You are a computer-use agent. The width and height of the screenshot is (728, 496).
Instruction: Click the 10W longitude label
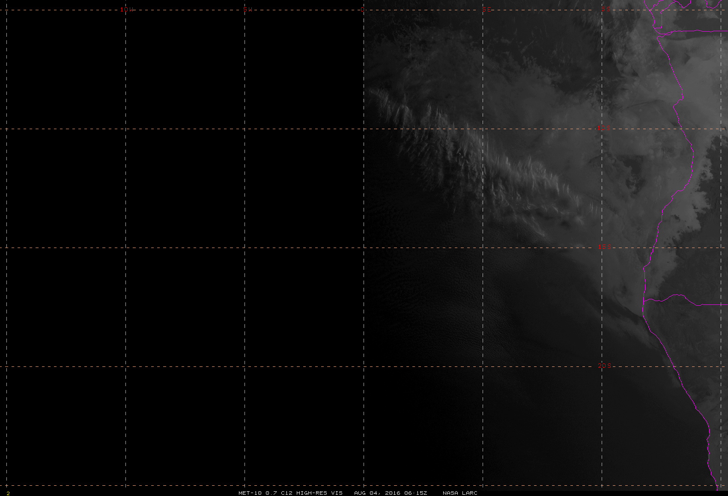click(127, 9)
